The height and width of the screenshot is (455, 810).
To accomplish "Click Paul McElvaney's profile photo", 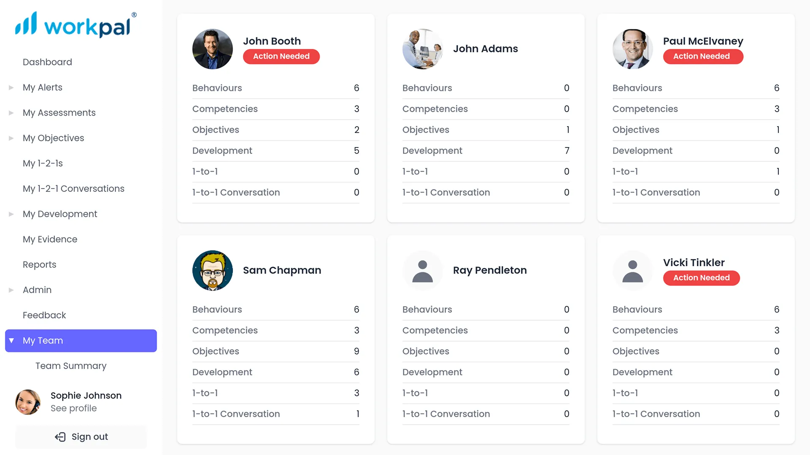I will [633, 49].
